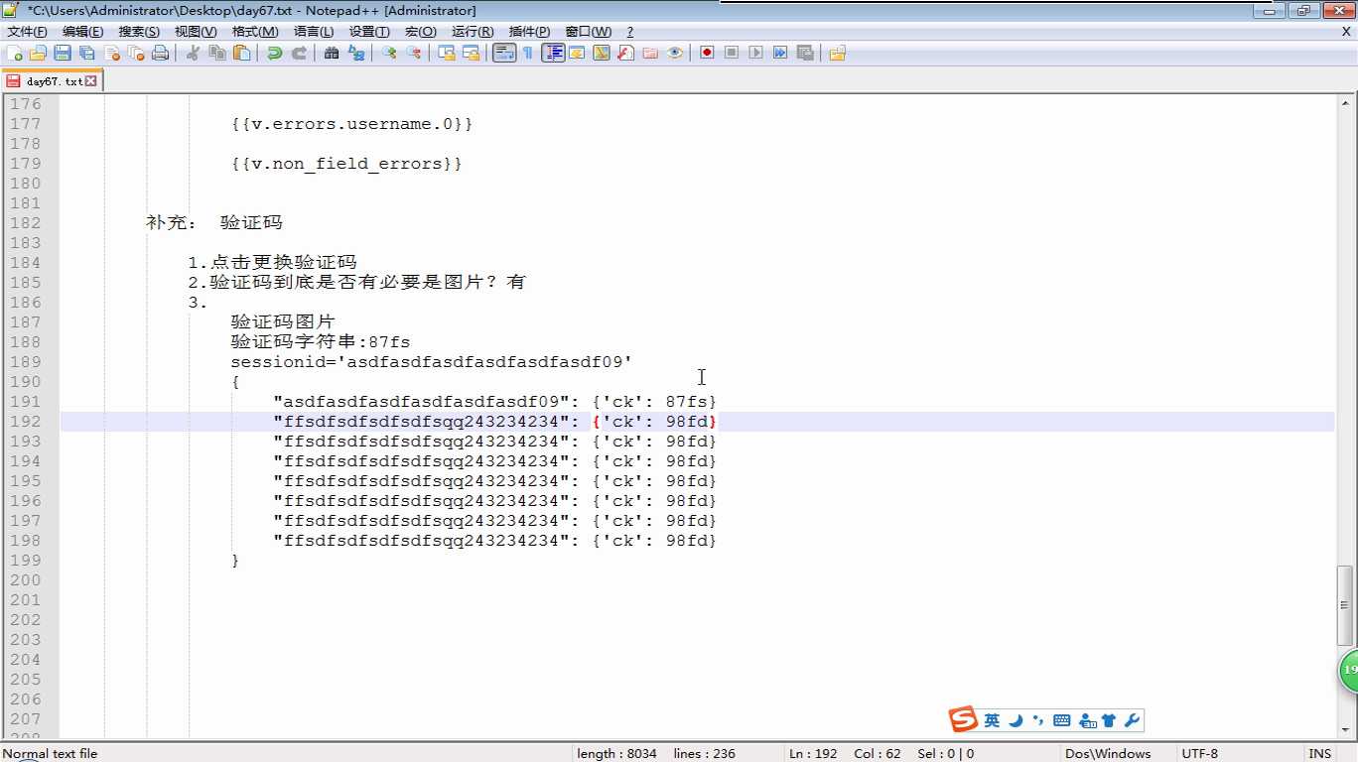Click line 189 sessionid text
Viewport: 1358px width, 762px height.
tap(432, 362)
